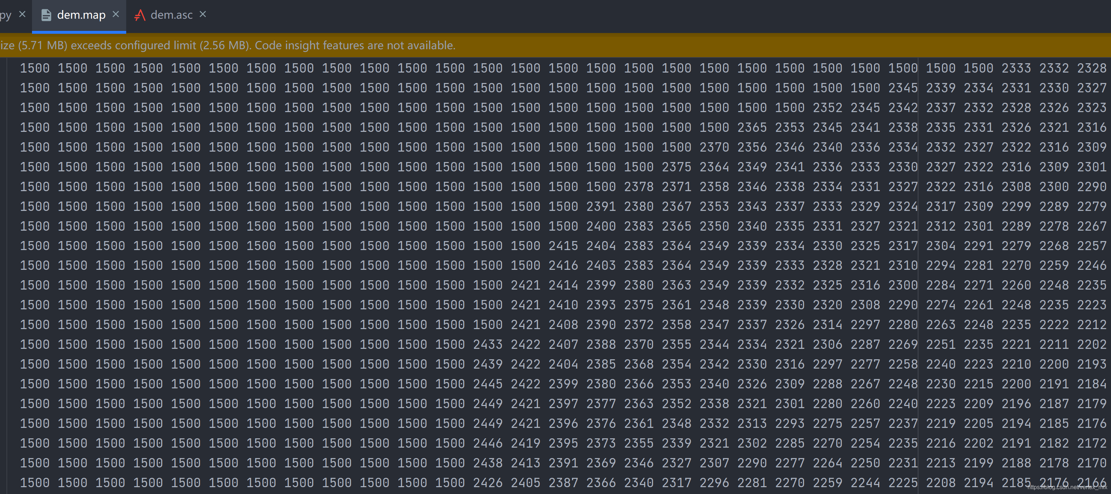Click the value 2438 in editor
This screenshot has height=494, width=1111.
click(487, 463)
